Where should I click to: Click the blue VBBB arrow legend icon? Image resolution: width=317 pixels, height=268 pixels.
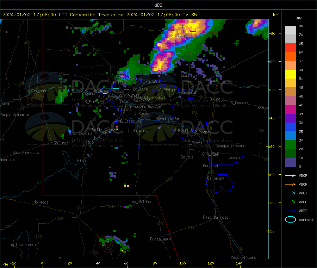pos(290,211)
